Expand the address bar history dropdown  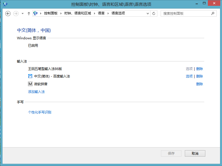click(x=148, y=13)
